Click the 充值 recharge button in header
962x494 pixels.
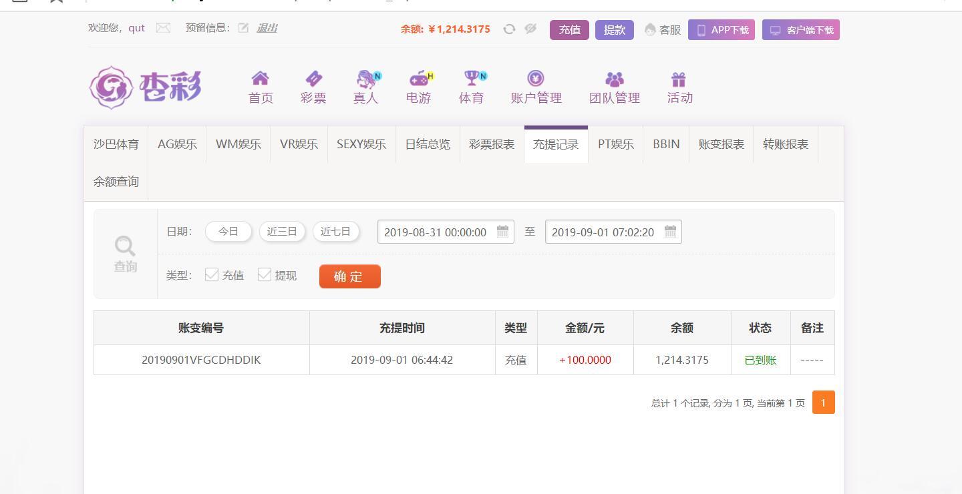570,30
